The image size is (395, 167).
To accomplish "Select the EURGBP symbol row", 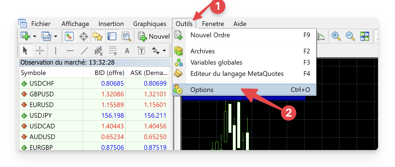I will [94, 146].
